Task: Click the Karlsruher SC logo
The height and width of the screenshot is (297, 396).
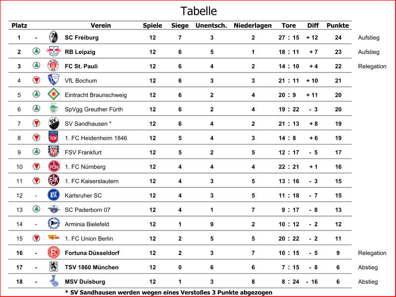Action: [53, 195]
